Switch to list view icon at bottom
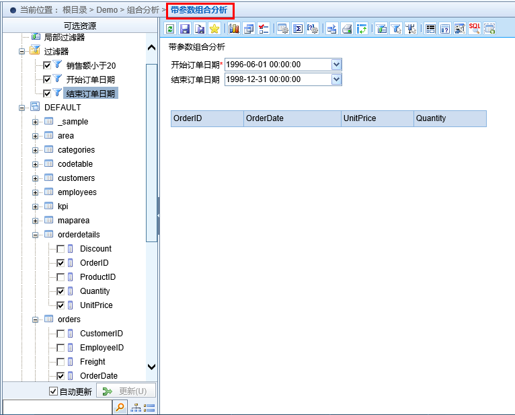The height and width of the screenshot is (415, 515). tap(149, 408)
